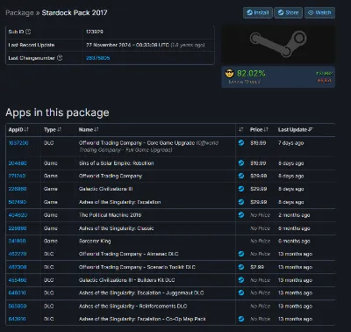Click the Install button

(x=258, y=12)
